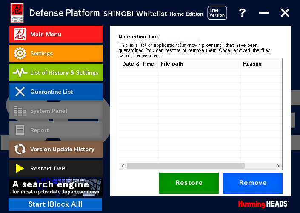Viewport: 300px width, 213px height.
Task: Open System Panel
Action: click(56, 111)
